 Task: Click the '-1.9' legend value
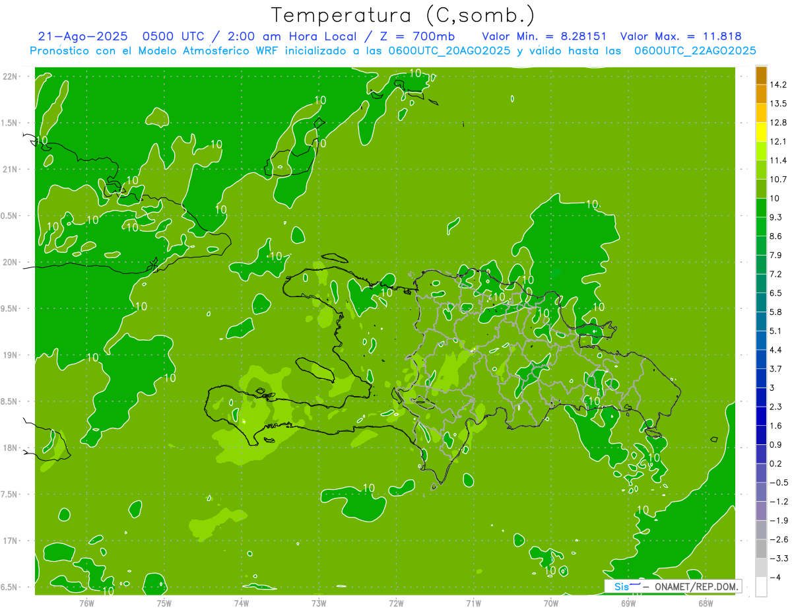(778, 521)
